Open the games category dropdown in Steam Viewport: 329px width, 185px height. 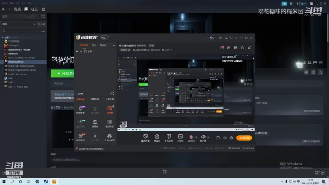[x=19, y=24]
